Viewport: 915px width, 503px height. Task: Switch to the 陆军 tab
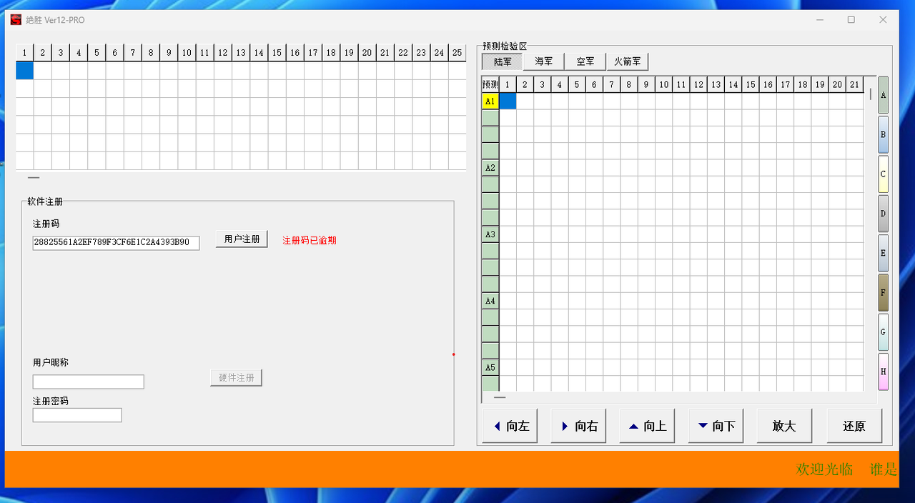(502, 62)
